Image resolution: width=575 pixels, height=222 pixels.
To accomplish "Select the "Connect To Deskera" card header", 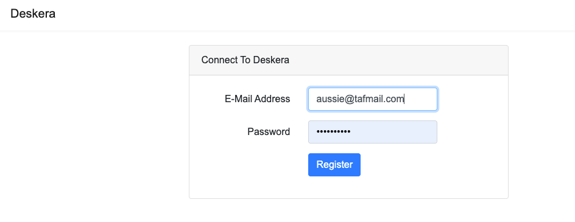I will pos(348,60).
